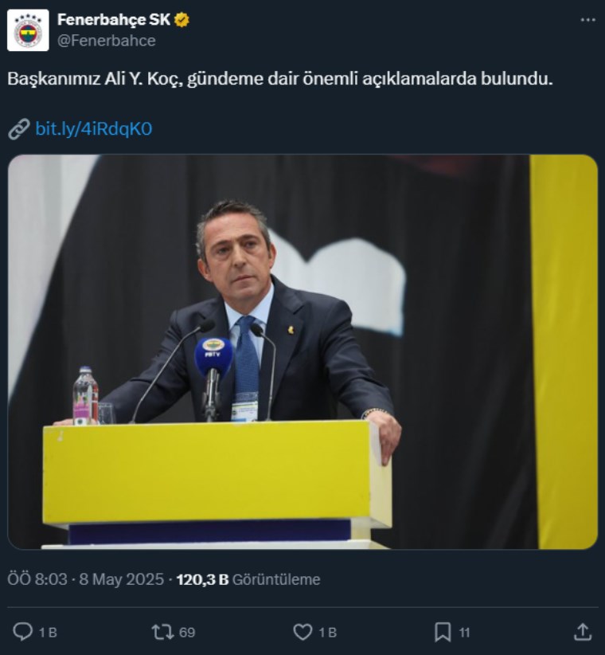The width and height of the screenshot is (605, 655).
Task: Click the 120,3 B Görüntüleme view count
Action: pos(248,579)
